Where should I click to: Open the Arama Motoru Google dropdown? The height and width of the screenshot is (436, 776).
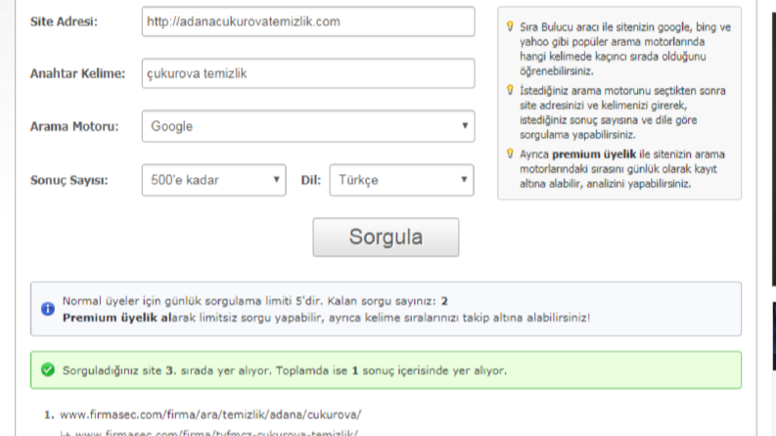pyautogui.click(x=308, y=126)
